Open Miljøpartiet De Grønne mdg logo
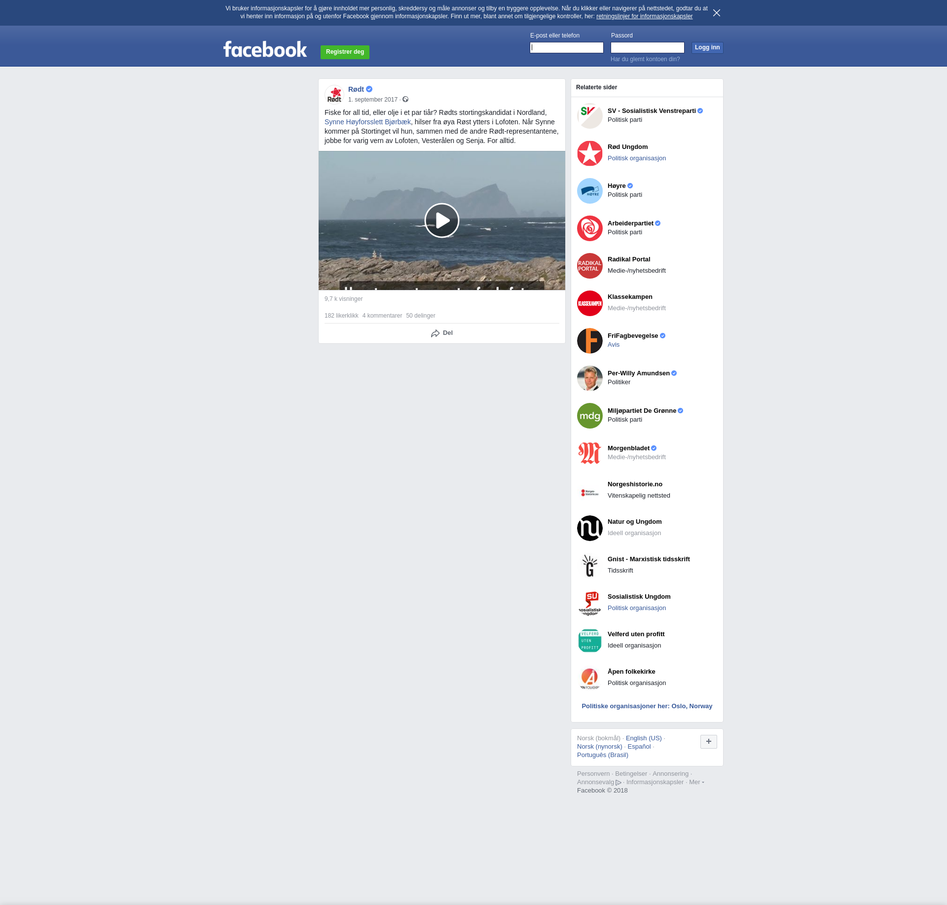The image size is (947, 905). coord(589,416)
